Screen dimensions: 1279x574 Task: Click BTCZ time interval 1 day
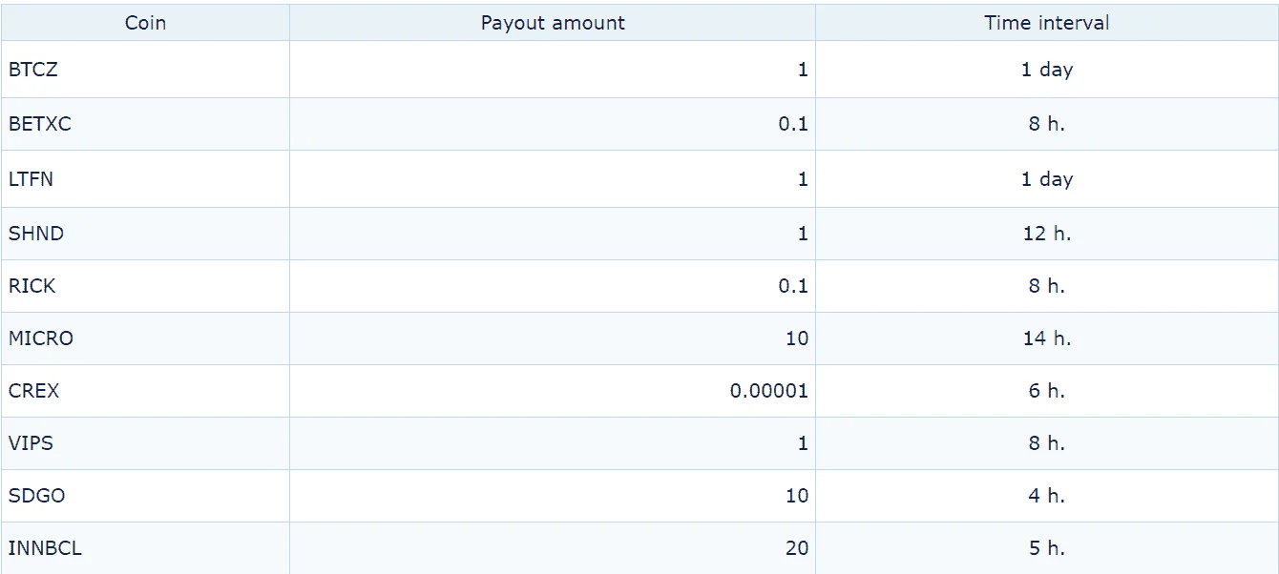click(x=1047, y=69)
